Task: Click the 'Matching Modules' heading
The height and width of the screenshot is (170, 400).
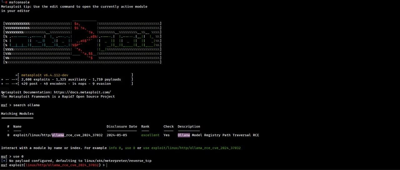Action: [17, 113]
